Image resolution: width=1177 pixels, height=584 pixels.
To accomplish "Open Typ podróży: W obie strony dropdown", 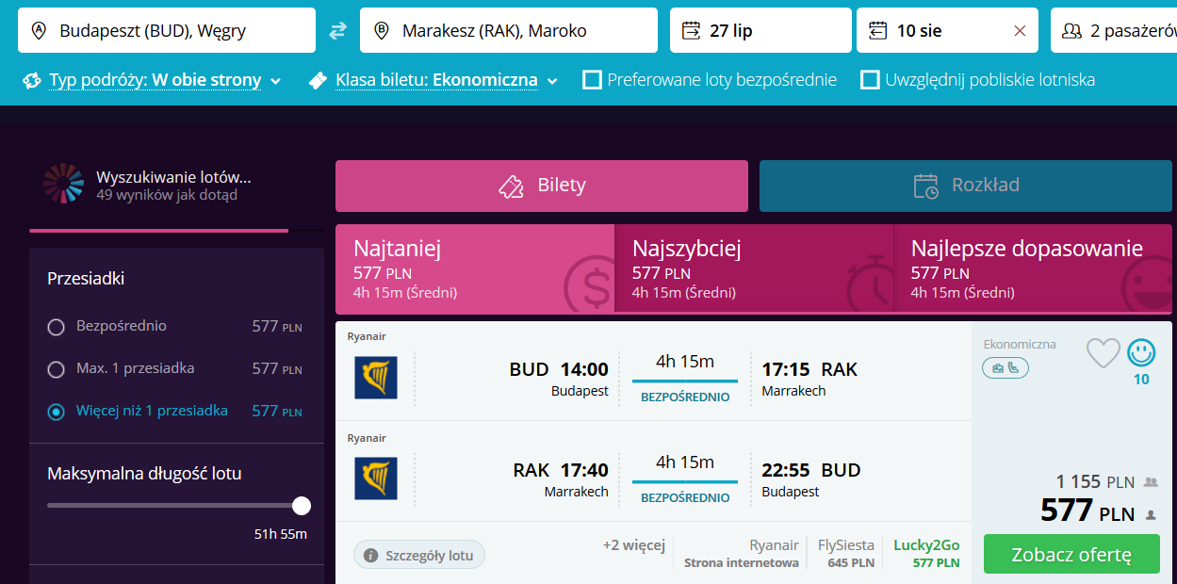I will click(x=153, y=80).
